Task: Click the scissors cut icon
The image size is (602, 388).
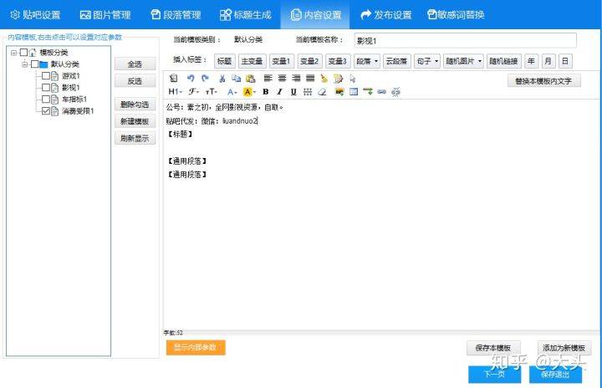Action: click(222, 79)
